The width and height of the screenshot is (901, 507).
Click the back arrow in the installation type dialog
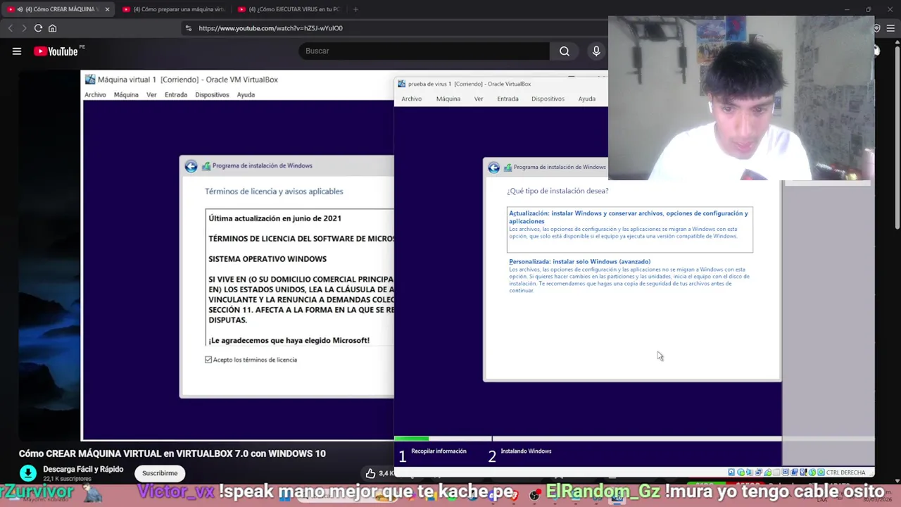(x=493, y=168)
